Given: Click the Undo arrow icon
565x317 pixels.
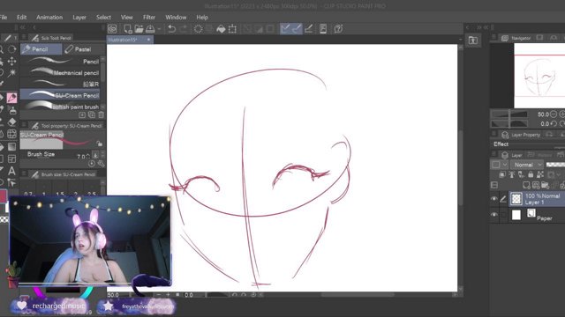Looking at the screenshot, I should (171, 29).
